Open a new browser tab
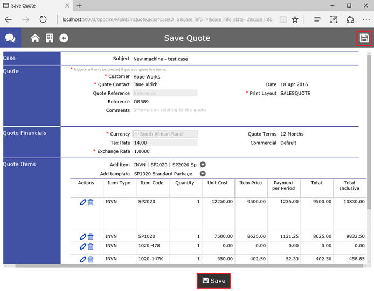Viewport: 374px width, 291px height. 79,5
